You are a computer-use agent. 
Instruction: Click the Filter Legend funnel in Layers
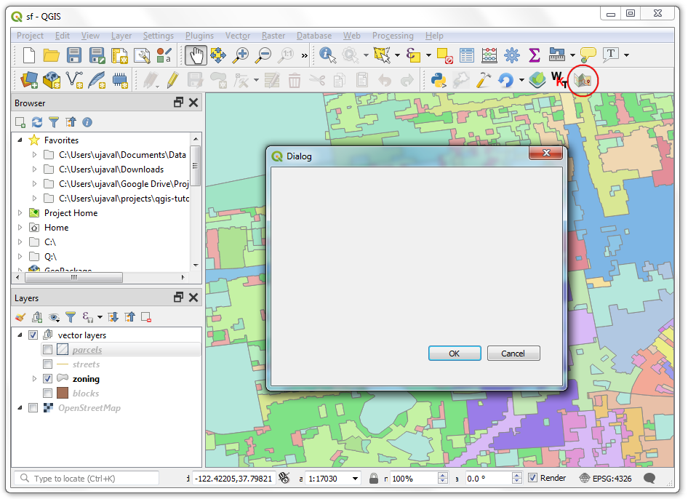click(x=71, y=317)
